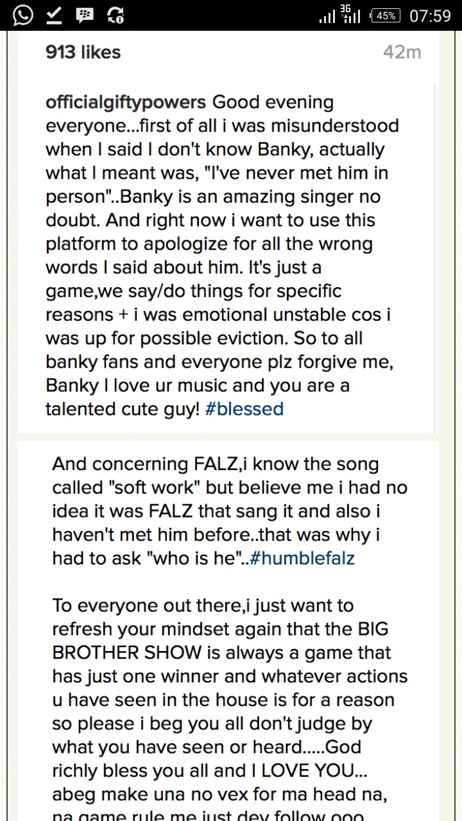462x821 pixels.
Task: Open the #humblefalz hashtag
Action: pyautogui.click(x=302, y=558)
